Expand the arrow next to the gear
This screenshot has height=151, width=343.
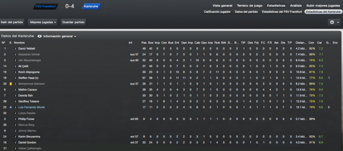338,22
